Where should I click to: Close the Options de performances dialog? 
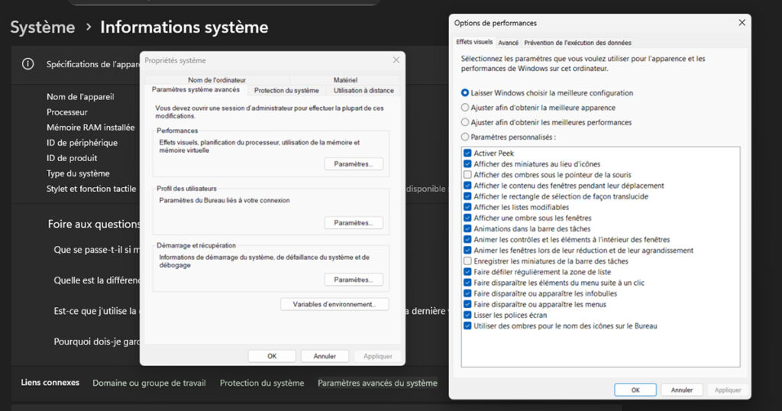click(742, 23)
